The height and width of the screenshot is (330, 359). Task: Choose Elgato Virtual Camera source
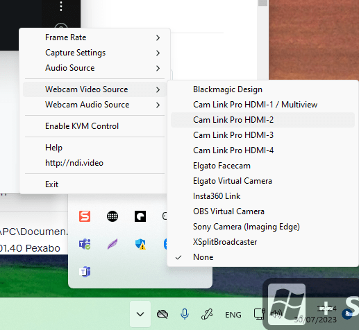tap(262, 181)
